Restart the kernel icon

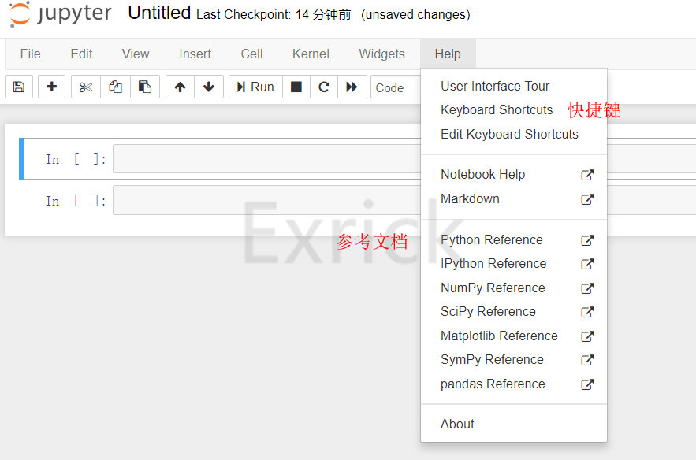(x=324, y=87)
